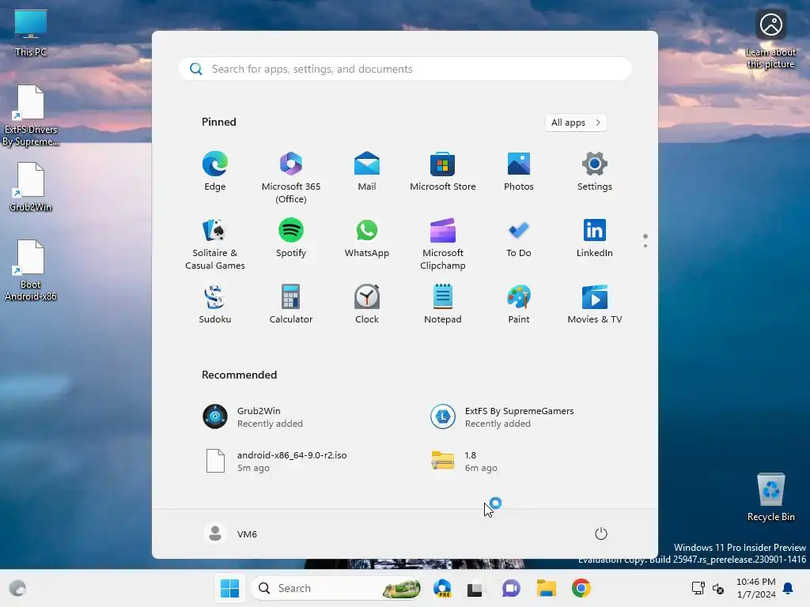The height and width of the screenshot is (607, 810).
Task: Select the Recycle Bin icon
Action: tap(770, 497)
